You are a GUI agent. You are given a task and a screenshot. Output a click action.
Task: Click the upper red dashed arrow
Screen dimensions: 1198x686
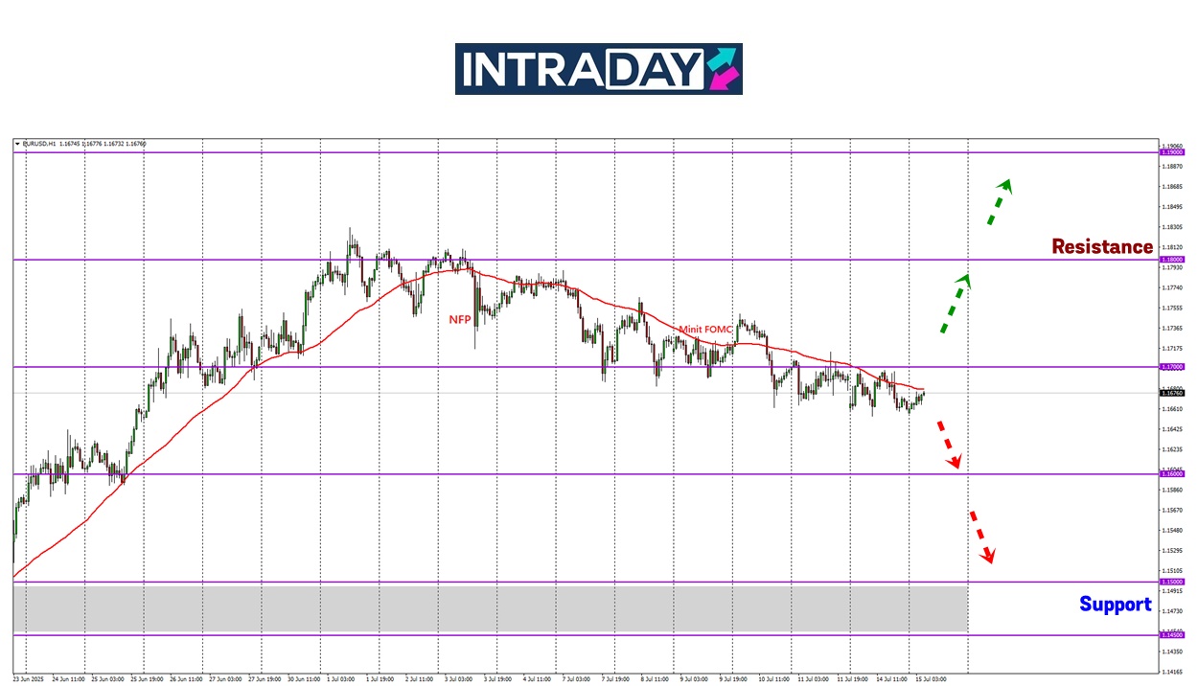coord(948,445)
